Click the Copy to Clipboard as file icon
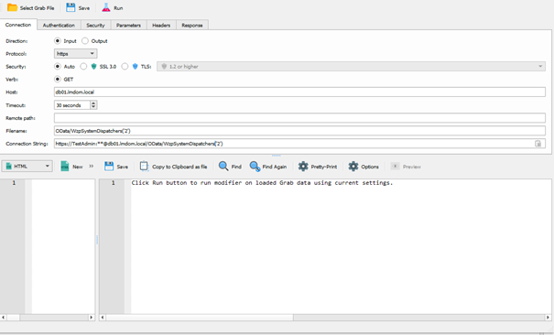Viewport: 554px width, 335px height. click(x=144, y=167)
